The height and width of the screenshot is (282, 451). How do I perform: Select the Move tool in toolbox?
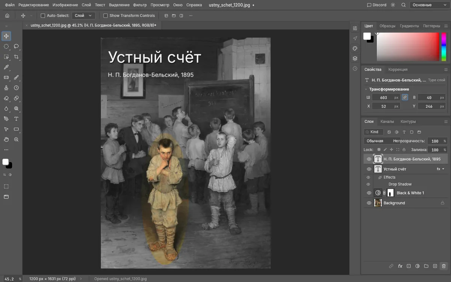tap(6, 36)
